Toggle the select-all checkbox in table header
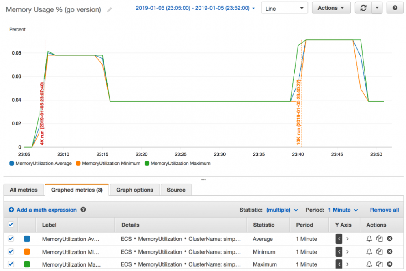406x271 pixels. [11, 225]
